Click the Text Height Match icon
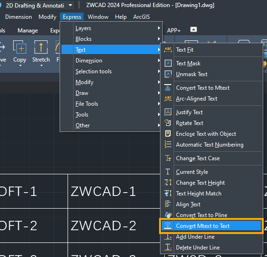Image resolution: width=267 pixels, height=257 pixels. [168, 194]
